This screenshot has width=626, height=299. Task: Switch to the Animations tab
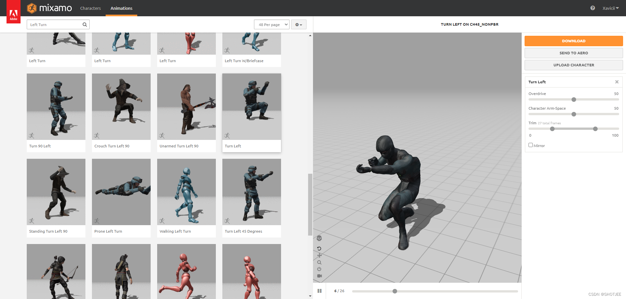point(121,8)
